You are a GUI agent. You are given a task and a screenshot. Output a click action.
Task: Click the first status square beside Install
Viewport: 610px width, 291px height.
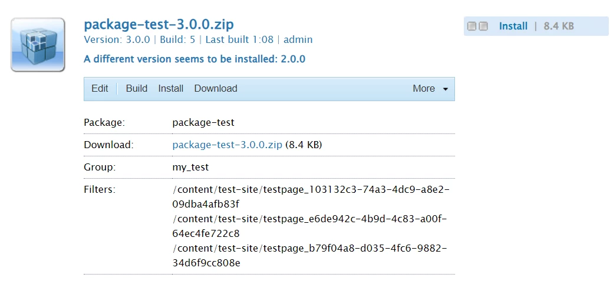pos(471,26)
